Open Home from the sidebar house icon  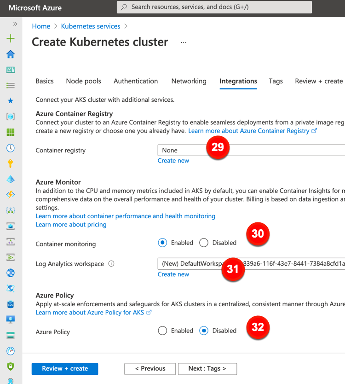11,54
